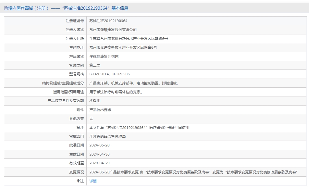
Task: Select the change record starting 2024-06-20产品技术要求变更
Action: (193, 172)
